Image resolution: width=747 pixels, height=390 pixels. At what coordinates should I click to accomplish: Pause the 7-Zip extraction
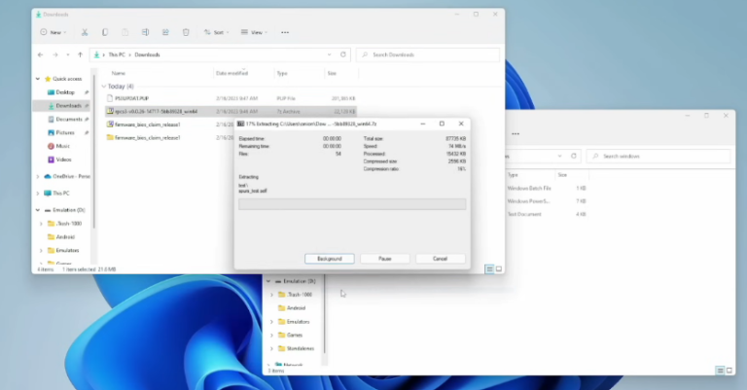pyautogui.click(x=385, y=259)
